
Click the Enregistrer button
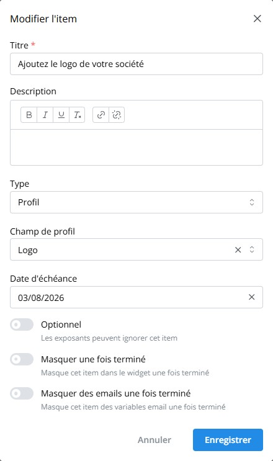228,440
